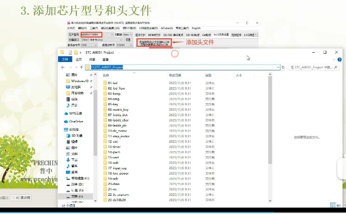346x214 pixels.
Task: Switch to 共享 ribbon tab
Action: click(x=92, y=60)
